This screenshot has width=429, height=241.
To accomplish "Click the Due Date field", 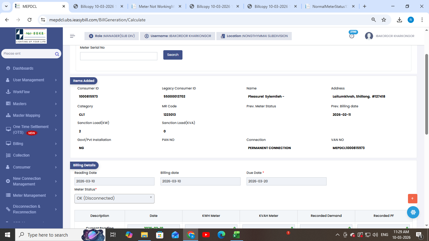I will 286,181.
